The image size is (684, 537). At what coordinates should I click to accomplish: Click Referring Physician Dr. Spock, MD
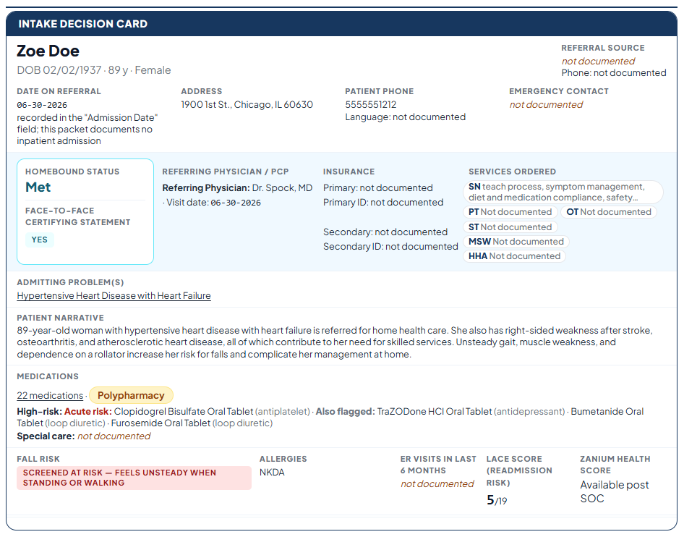click(x=237, y=188)
